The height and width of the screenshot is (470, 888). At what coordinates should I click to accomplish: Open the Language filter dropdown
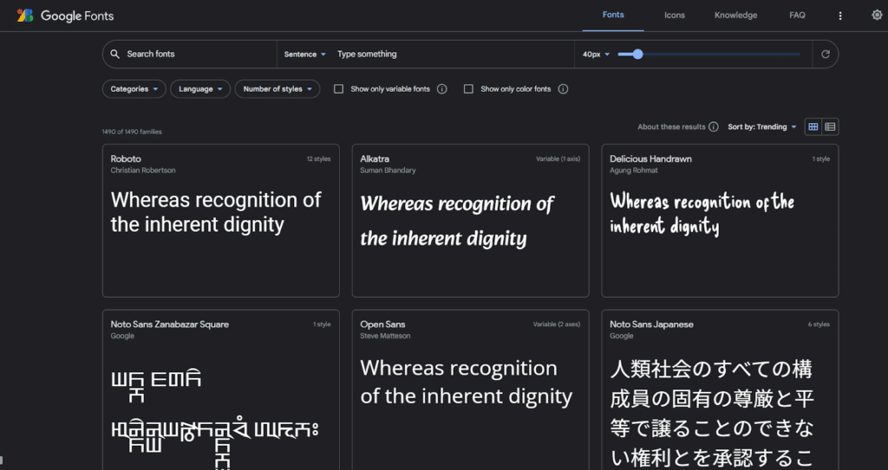pyautogui.click(x=200, y=89)
